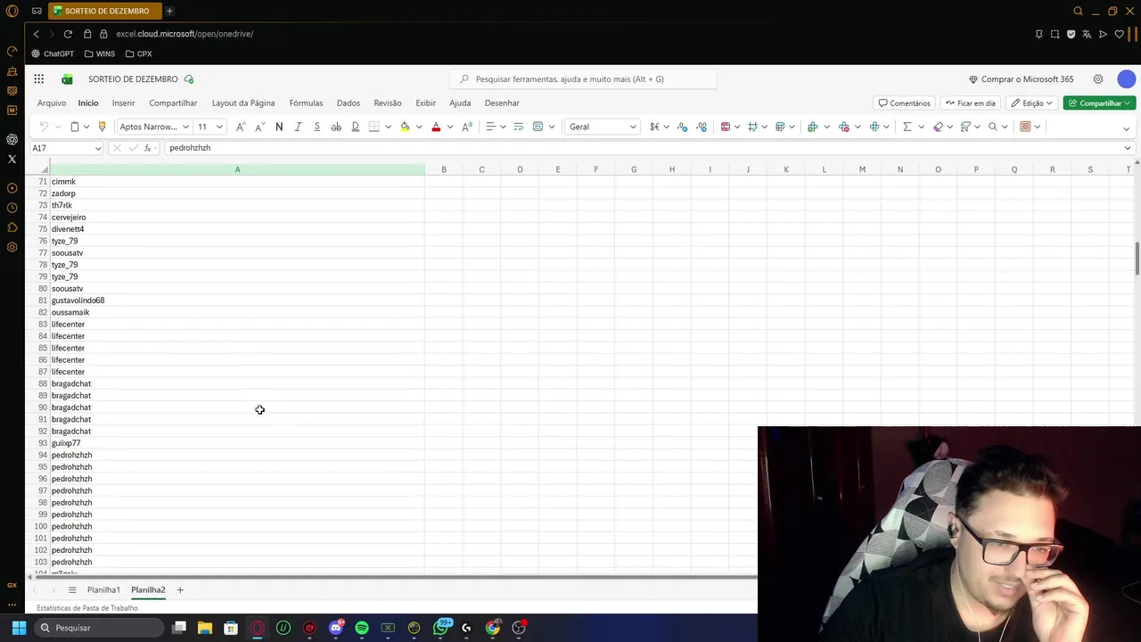Open the Arquivo file menu
Screen dimensions: 1141x642
[52, 103]
